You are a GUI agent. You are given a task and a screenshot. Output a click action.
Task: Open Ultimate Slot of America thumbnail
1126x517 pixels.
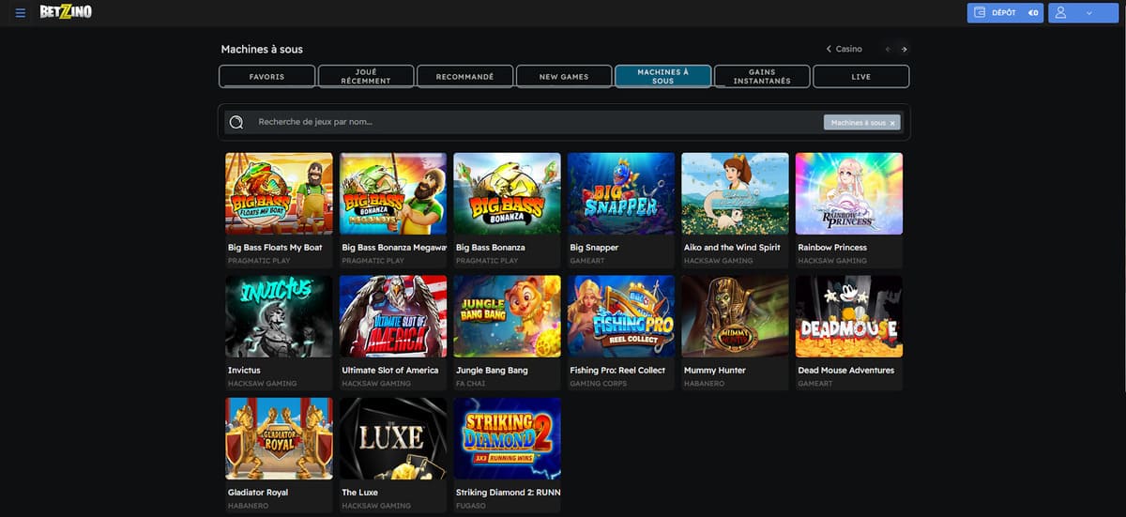tap(393, 316)
